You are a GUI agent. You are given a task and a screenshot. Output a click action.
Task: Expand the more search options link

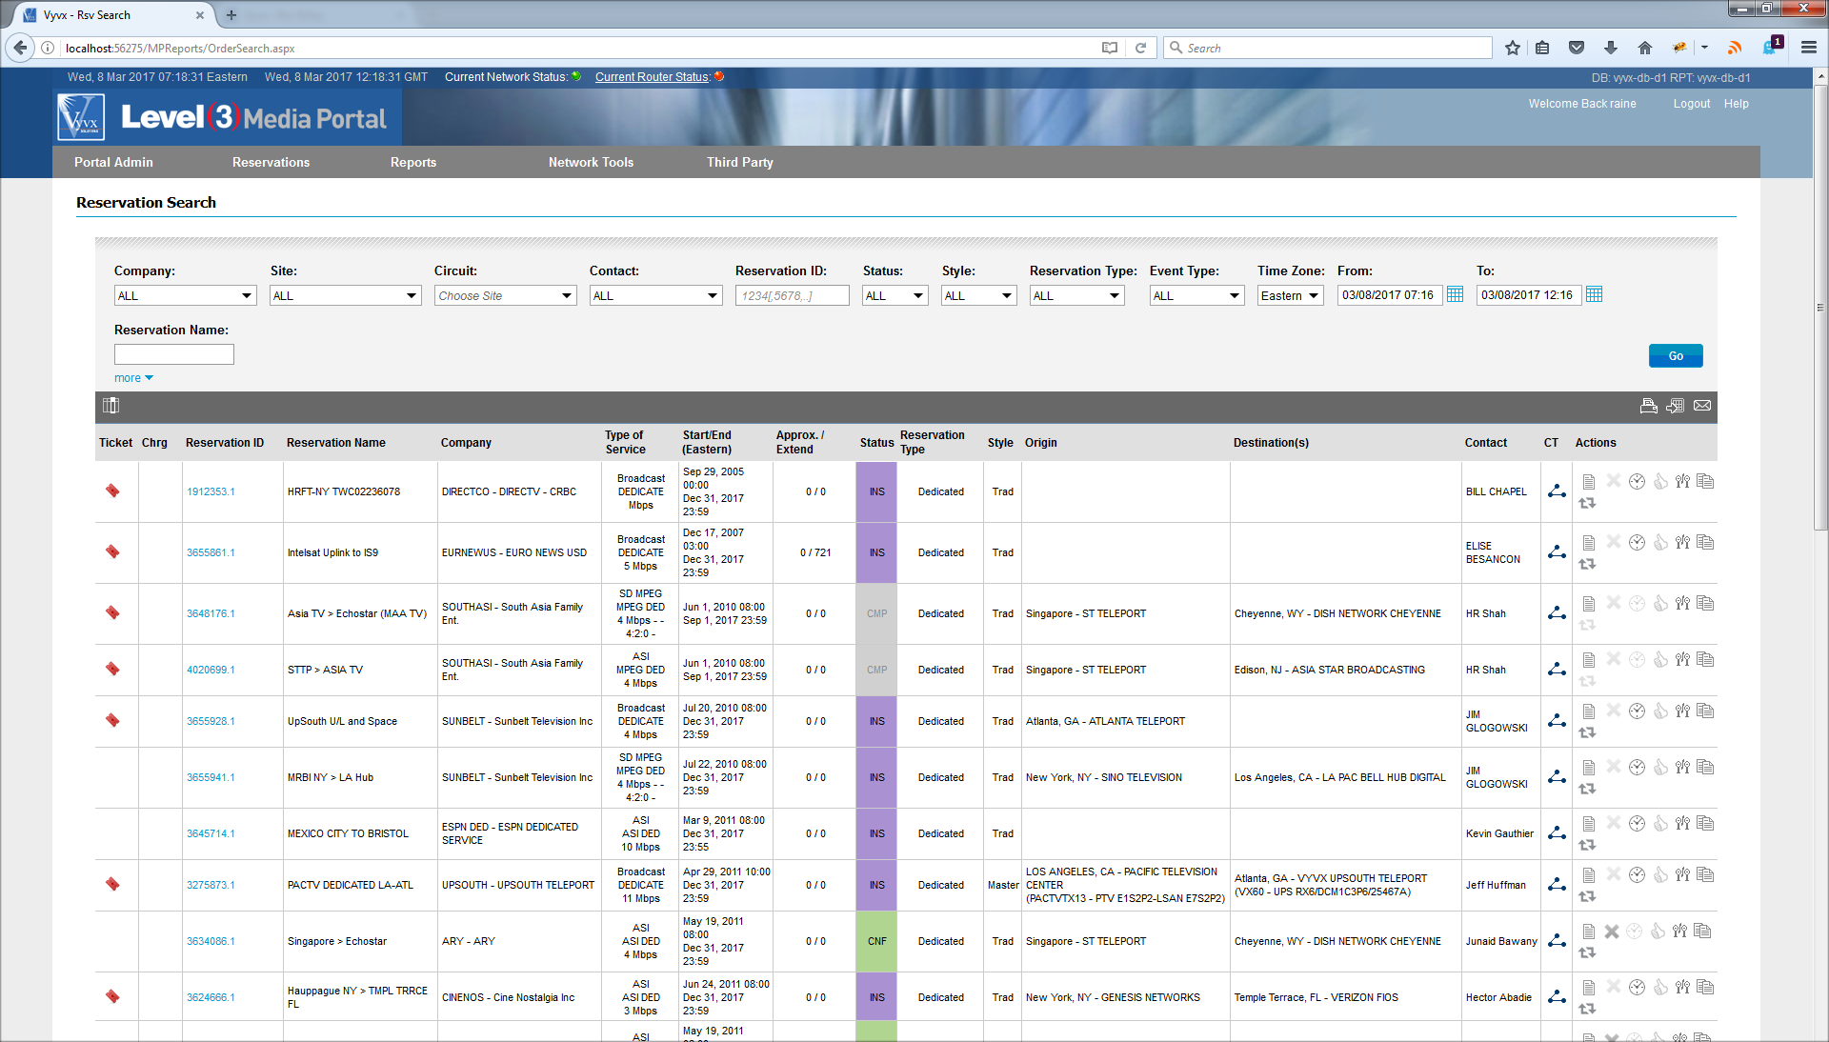[x=133, y=378]
